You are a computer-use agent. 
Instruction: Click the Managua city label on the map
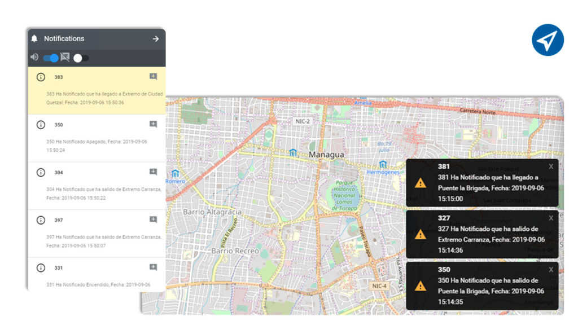pyautogui.click(x=326, y=155)
